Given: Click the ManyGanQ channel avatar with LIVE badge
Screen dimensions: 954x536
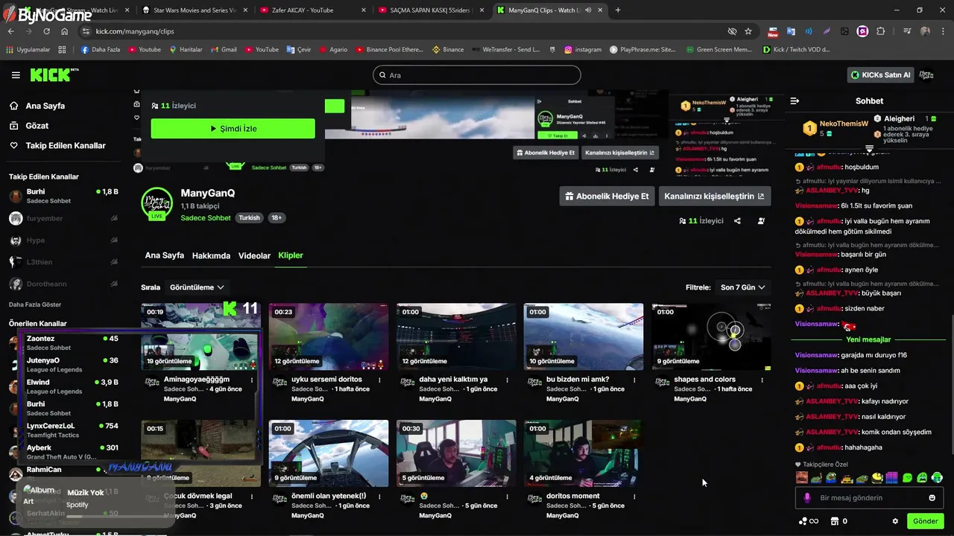Looking at the screenshot, I should pyautogui.click(x=157, y=204).
